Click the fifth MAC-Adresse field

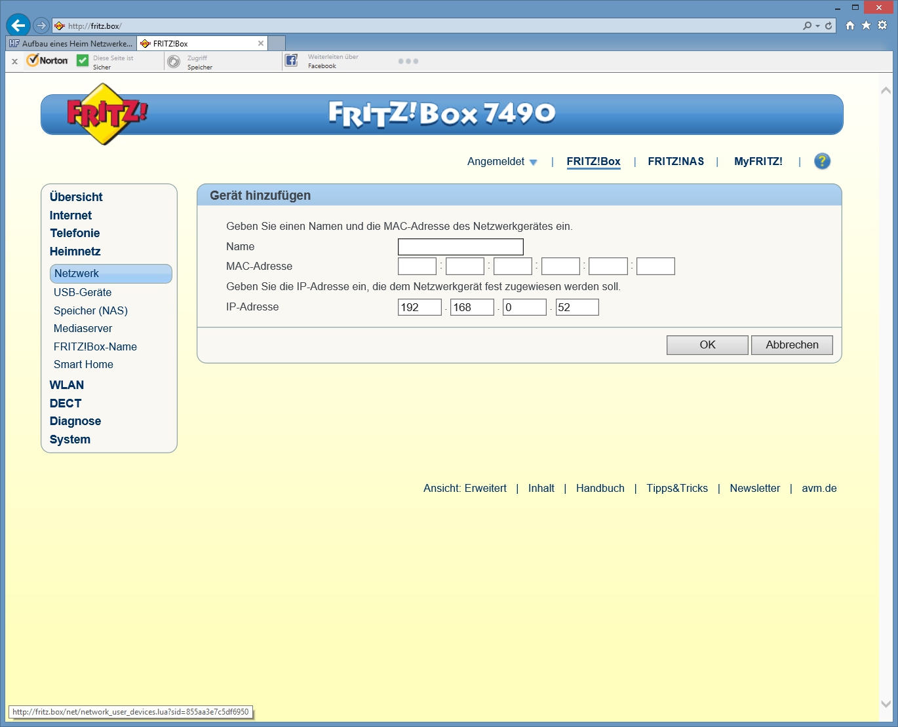pyautogui.click(x=608, y=267)
